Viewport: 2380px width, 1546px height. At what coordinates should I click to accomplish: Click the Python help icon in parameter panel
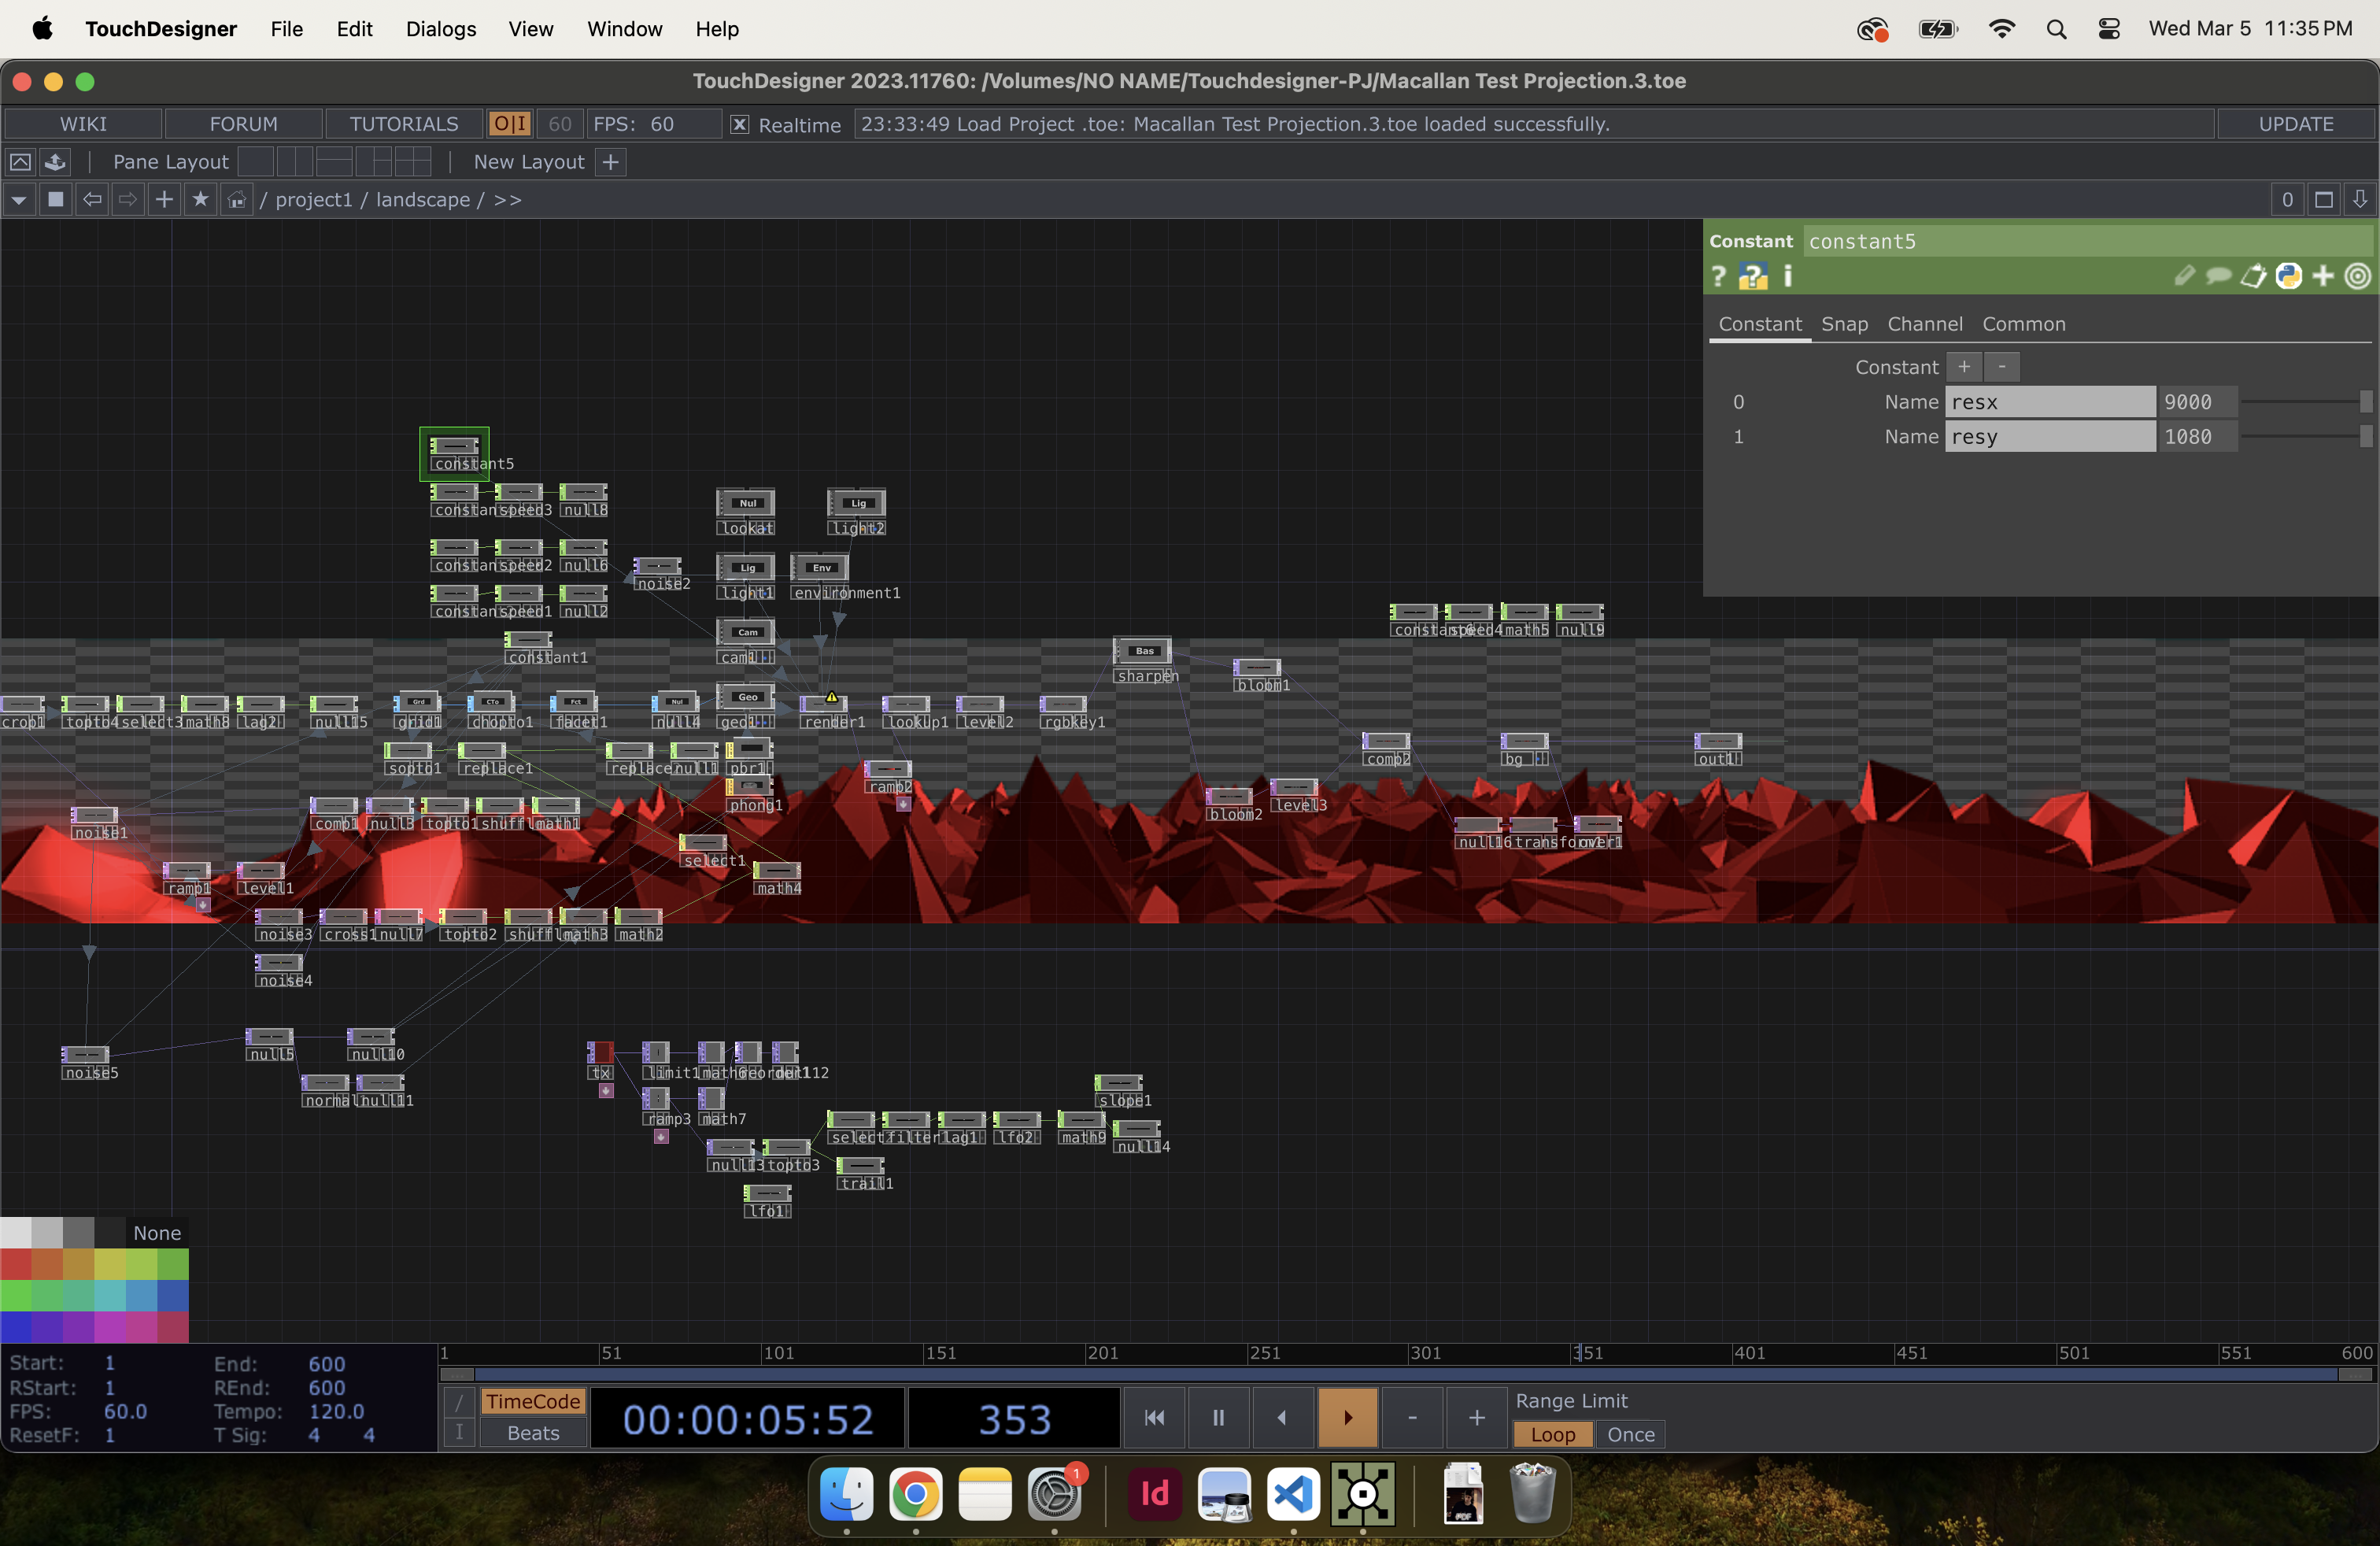point(1752,276)
